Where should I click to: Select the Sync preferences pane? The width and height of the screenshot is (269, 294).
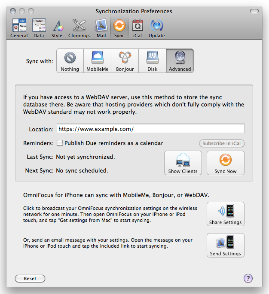point(119,28)
